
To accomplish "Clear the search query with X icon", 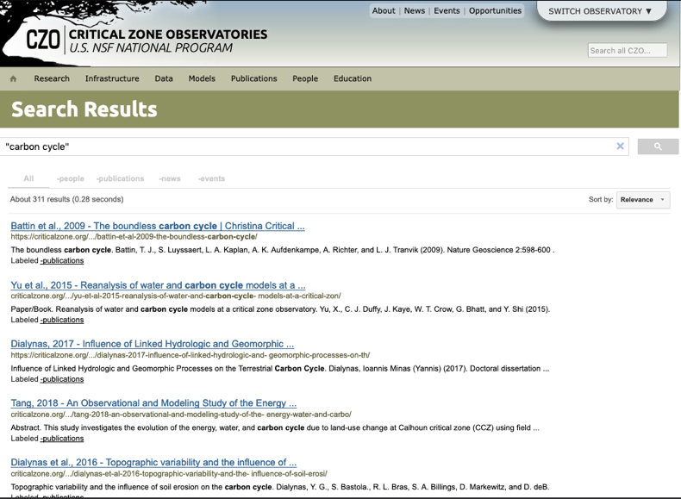I will tap(620, 147).
